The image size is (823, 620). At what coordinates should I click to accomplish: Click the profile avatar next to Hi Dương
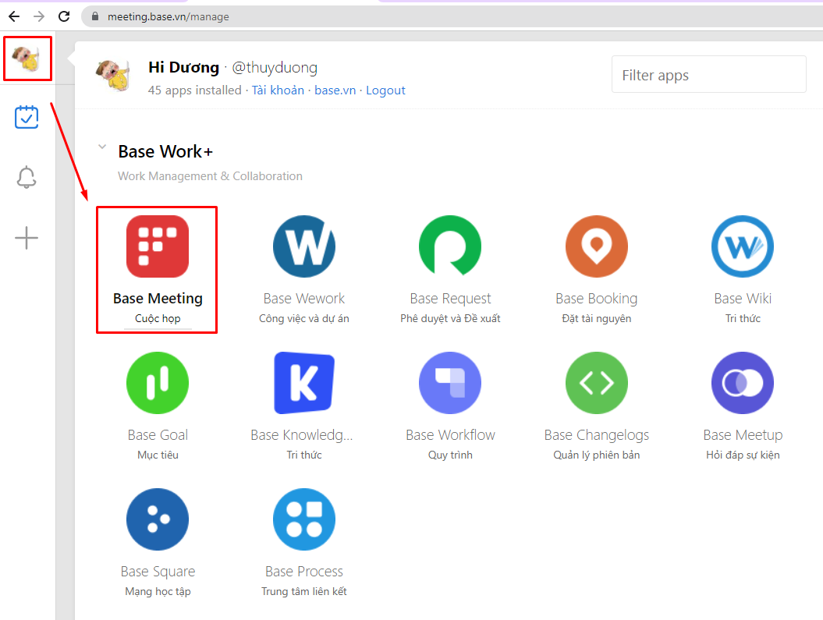click(112, 75)
